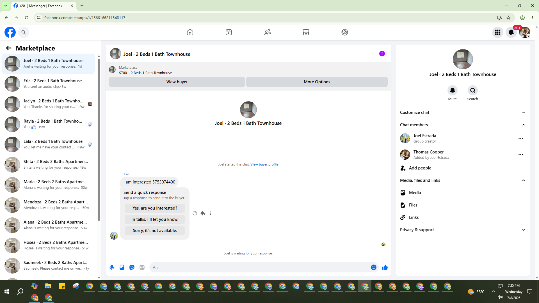The height and width of the screenshot is (303, 539).
Task: Open the Friends icon in the top bar
Action: [268, 32]
